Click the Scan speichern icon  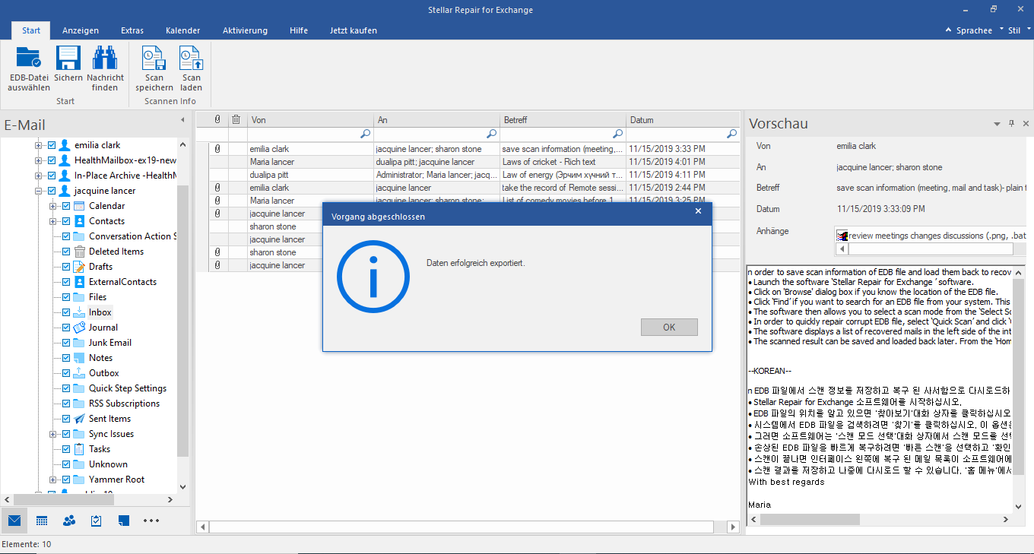[x=154, y=59]
